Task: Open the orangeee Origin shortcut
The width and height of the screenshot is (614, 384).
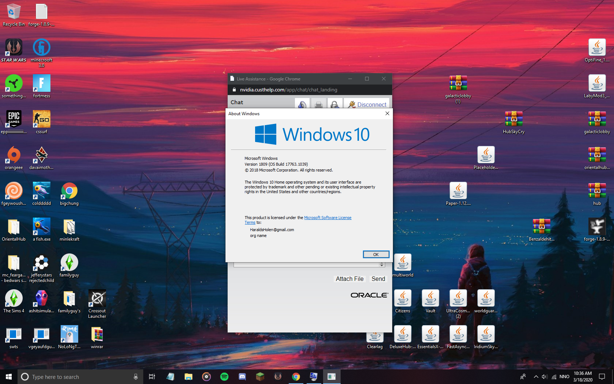Action: [14, 158]
